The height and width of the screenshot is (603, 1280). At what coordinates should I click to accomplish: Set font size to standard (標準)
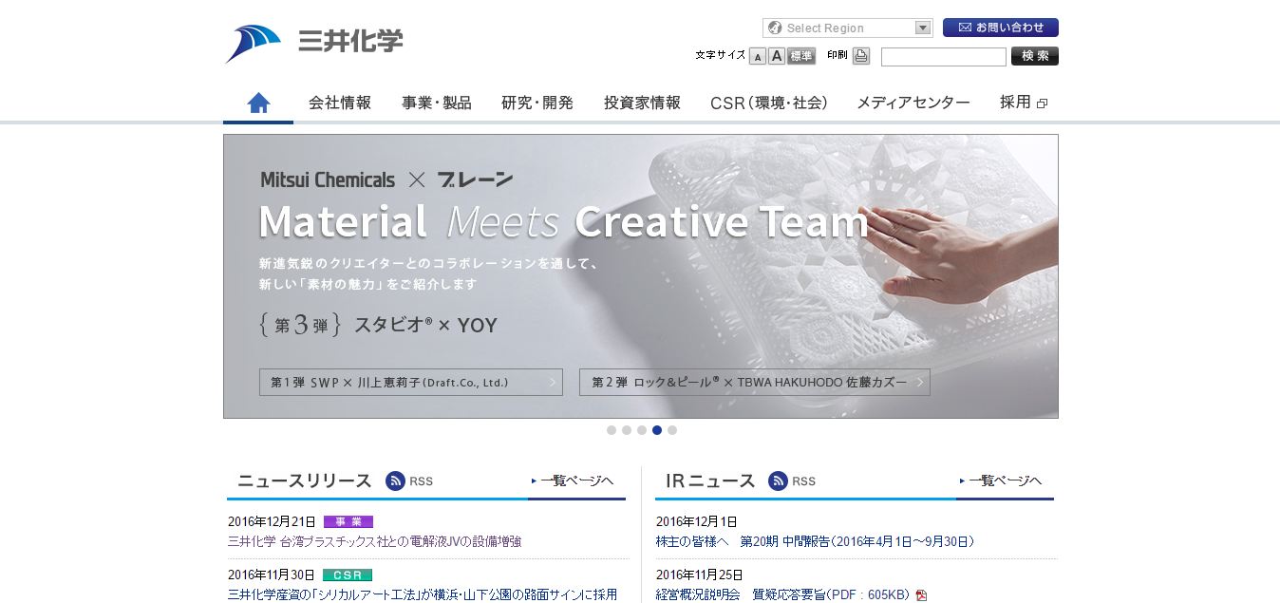pos(801,56)
